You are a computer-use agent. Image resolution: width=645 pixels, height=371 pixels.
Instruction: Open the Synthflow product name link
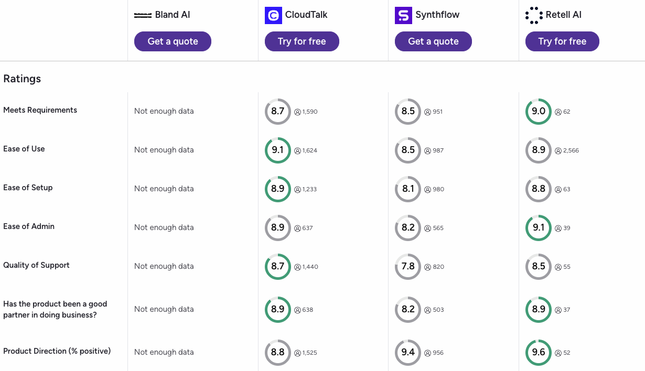[x=437, y=15]
